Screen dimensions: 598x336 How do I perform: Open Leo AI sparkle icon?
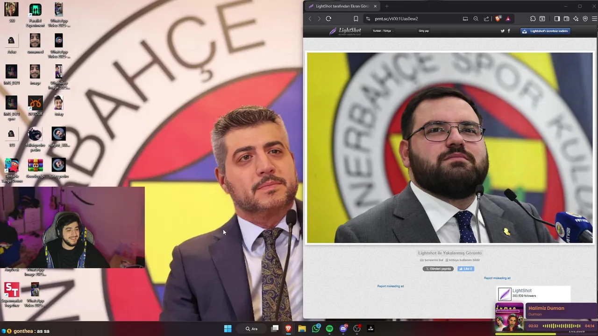576,19
